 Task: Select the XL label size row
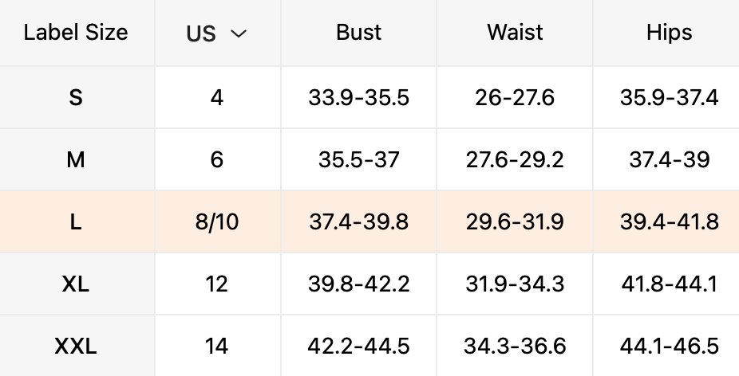tap(369, 284)
